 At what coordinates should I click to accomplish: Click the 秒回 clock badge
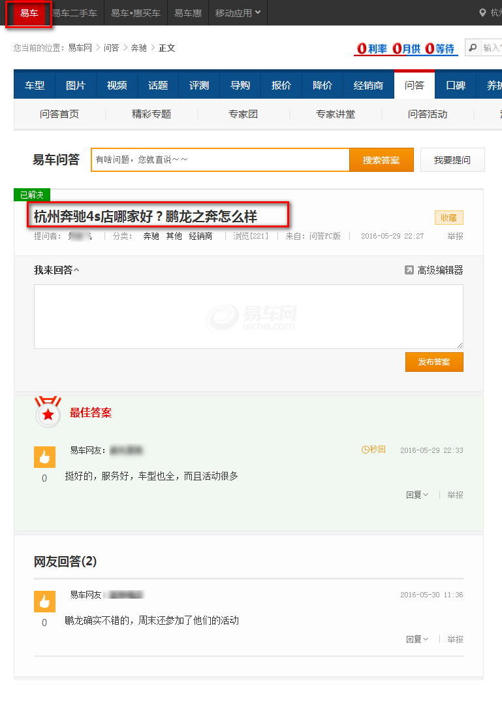(x=373, y=449)
